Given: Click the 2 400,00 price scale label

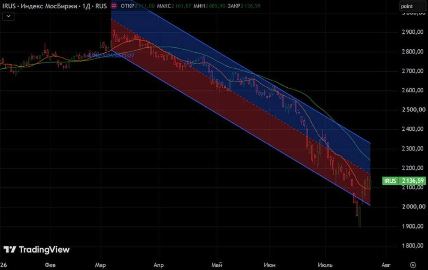Looking at the screenshot, I should (x=413, y=129).
